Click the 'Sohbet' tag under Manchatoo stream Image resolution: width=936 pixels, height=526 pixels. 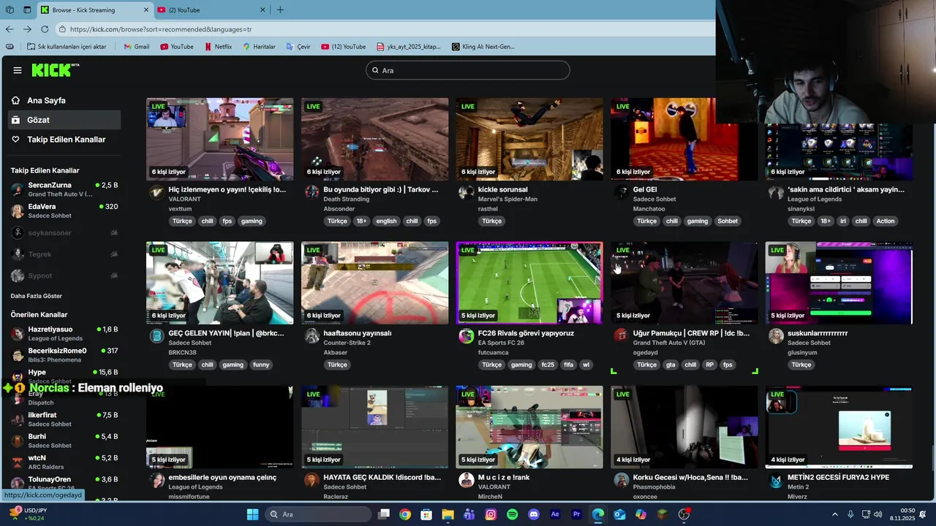pos(728,221)
